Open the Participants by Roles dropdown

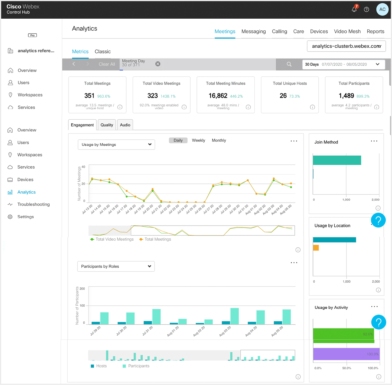[x=116, y=266]
